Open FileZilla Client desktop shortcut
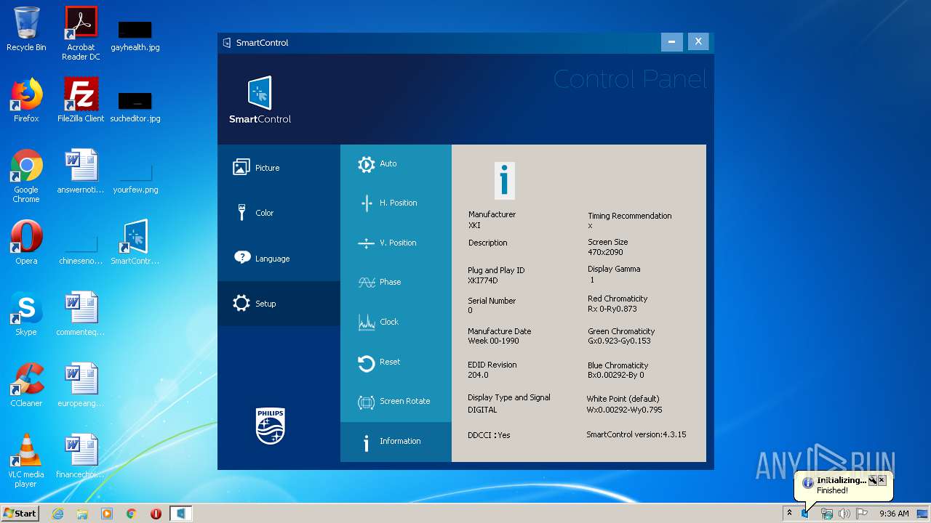Image resolution: width=931 pixels, height=523 pixels. coord(81,100)
